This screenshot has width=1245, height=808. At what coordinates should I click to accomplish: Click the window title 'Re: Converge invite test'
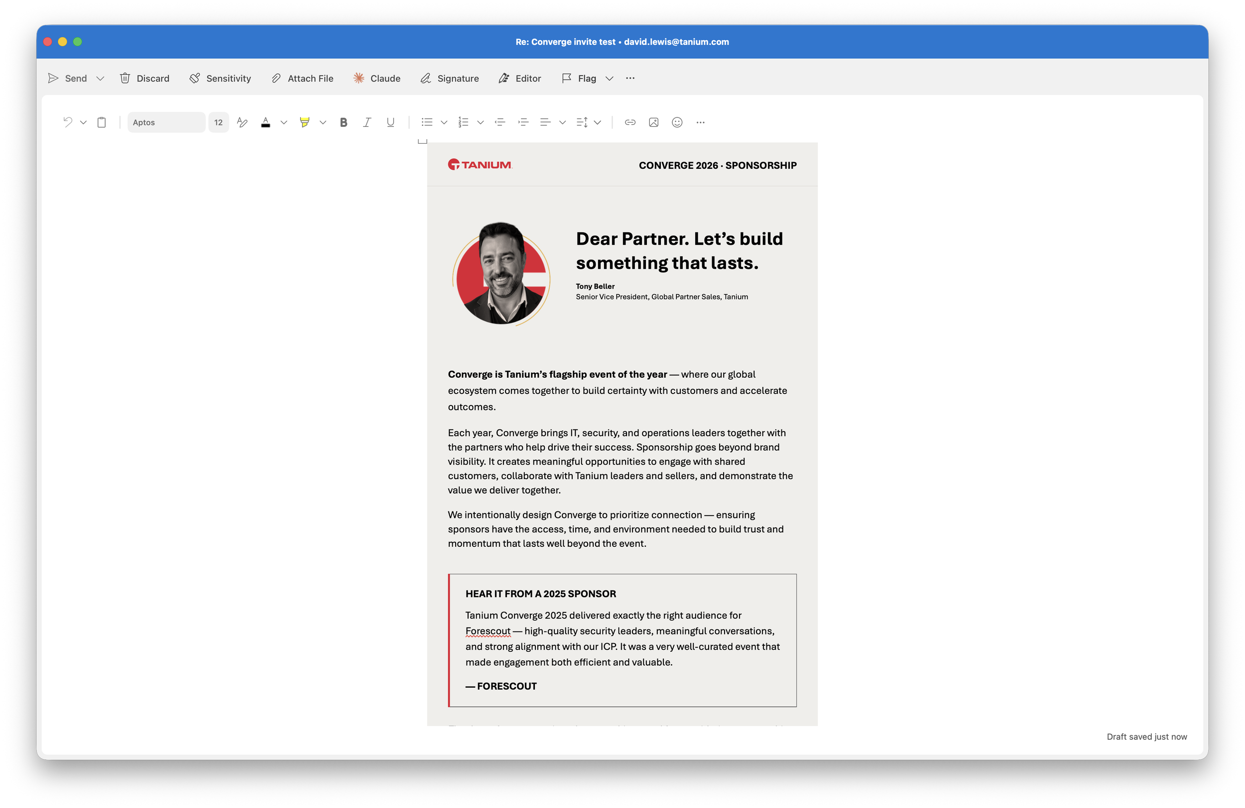[566, 42]
